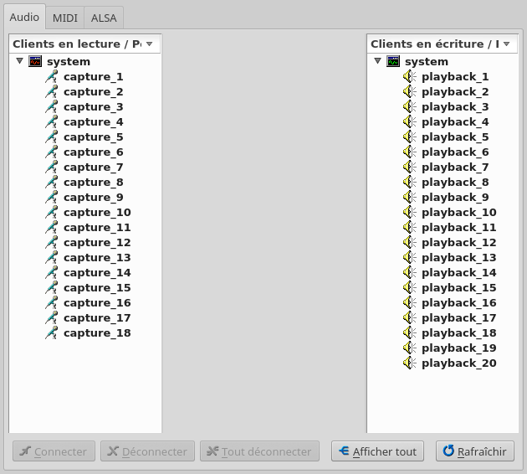
Task: Select the Audio tab
Action: tap(24, 17)
